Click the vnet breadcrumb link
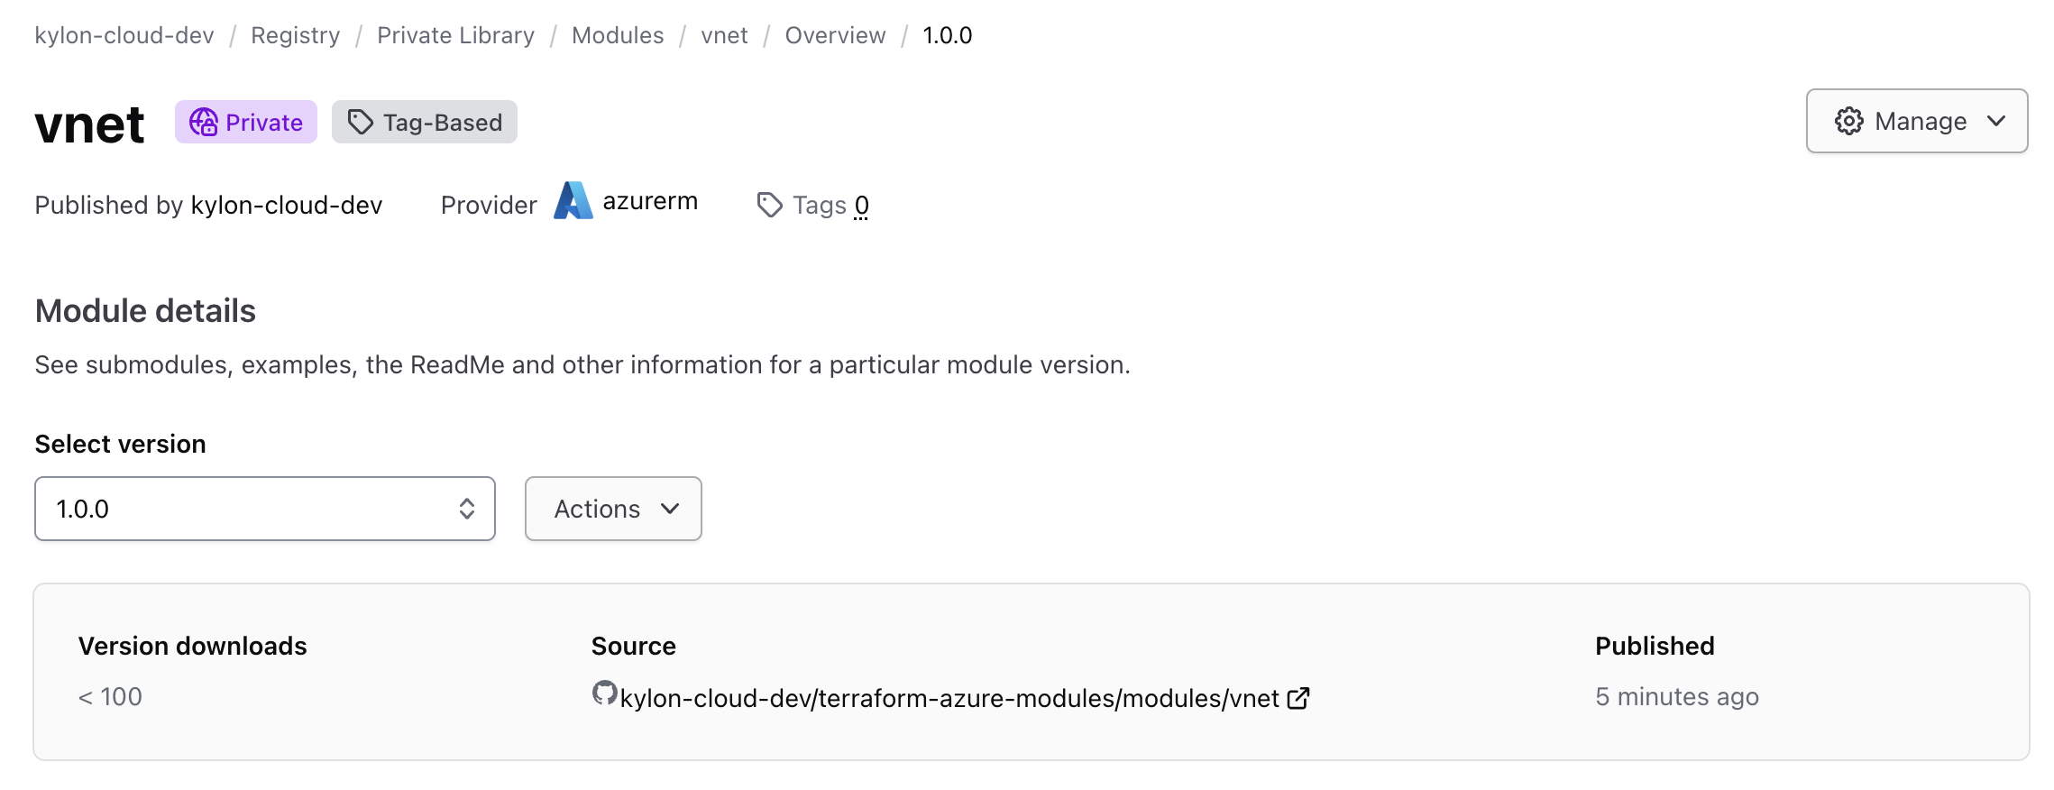 coord(724,35)
